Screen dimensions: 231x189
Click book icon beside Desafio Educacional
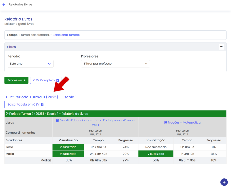57,120
